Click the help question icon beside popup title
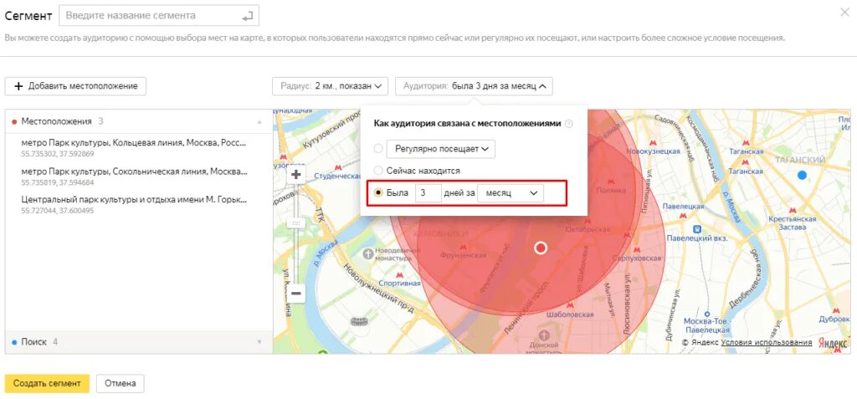 point(569,124)
